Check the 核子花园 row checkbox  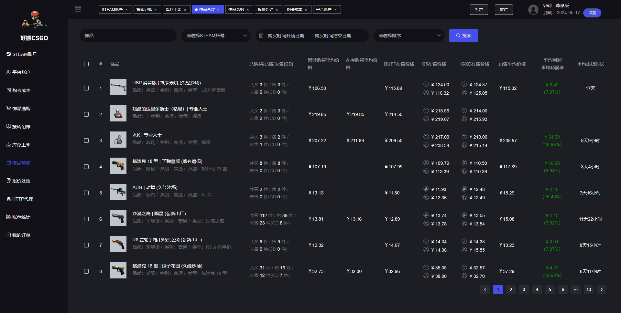point(86,271)
